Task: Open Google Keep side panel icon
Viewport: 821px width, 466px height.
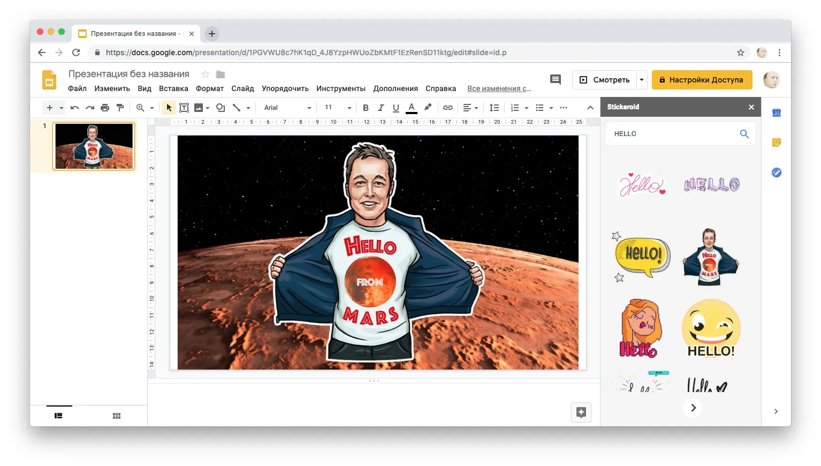Action: coord(777,142)
